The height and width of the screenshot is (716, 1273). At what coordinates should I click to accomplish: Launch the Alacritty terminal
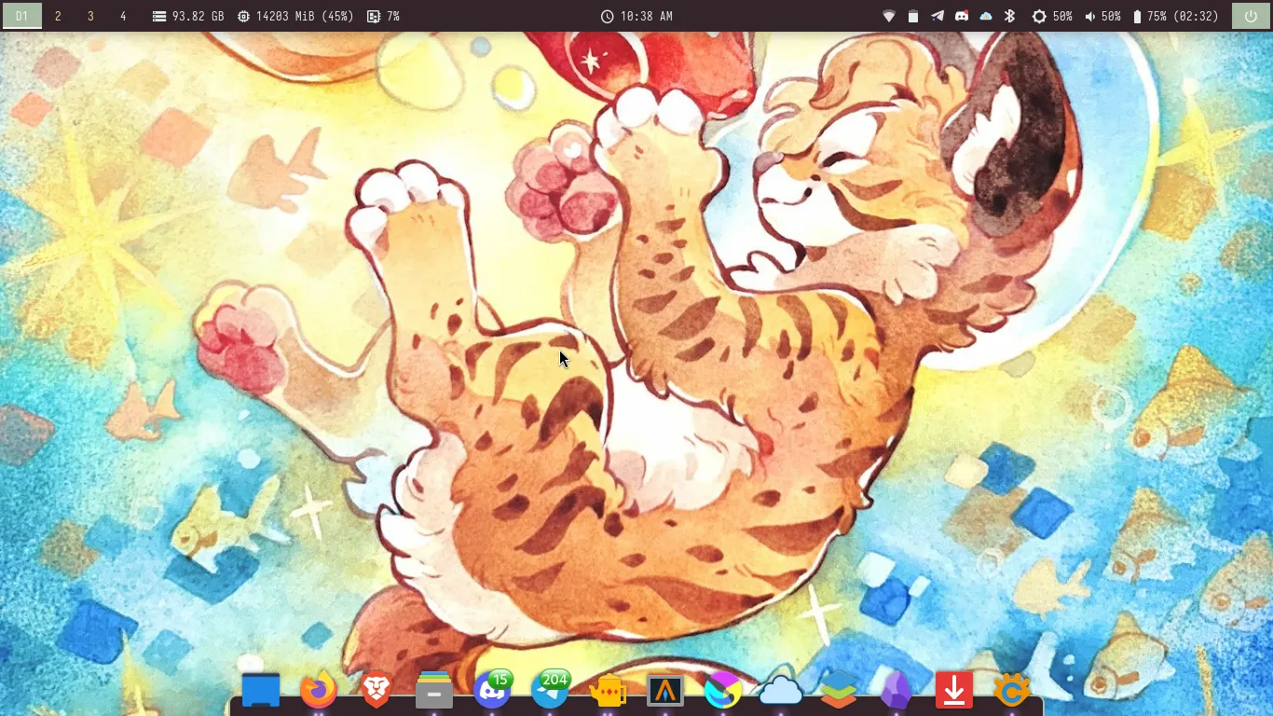click(x=665, y=691)
